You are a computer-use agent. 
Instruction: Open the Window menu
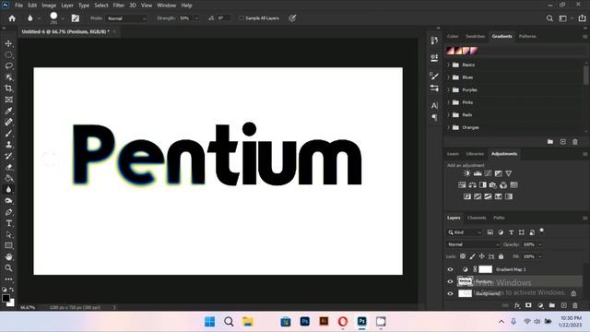(166, 6)
